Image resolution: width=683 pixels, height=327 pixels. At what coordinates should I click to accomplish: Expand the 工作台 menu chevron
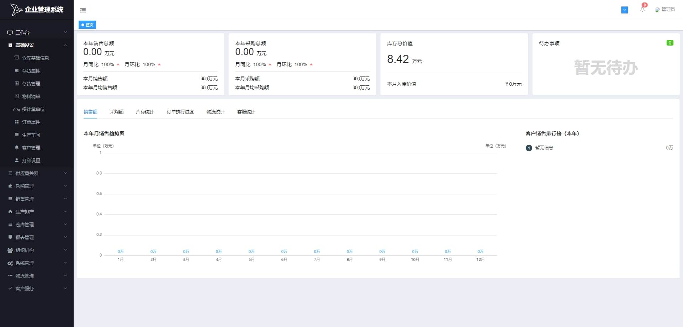(65, 32)
